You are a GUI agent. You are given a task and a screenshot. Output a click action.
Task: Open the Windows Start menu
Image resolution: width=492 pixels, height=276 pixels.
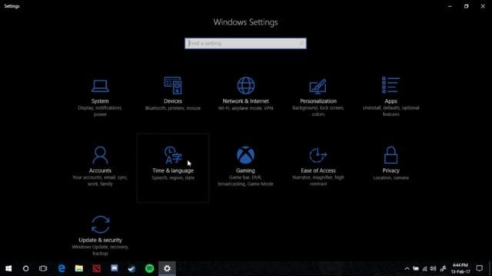point(8,268)
